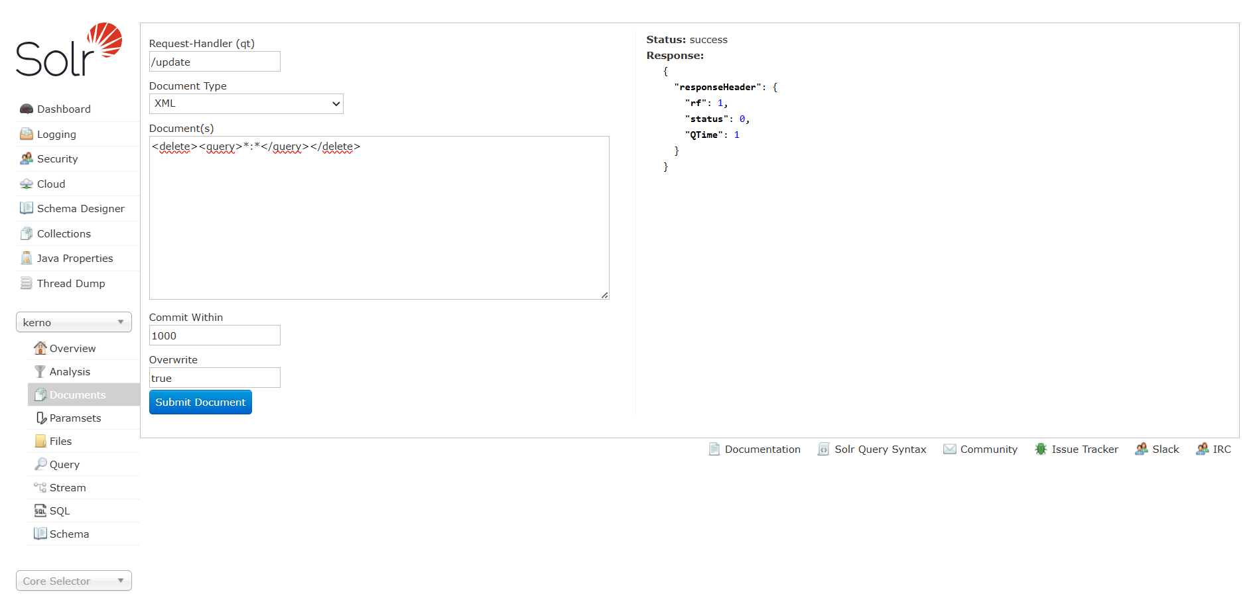Click the SQL icon

(40, 511)
